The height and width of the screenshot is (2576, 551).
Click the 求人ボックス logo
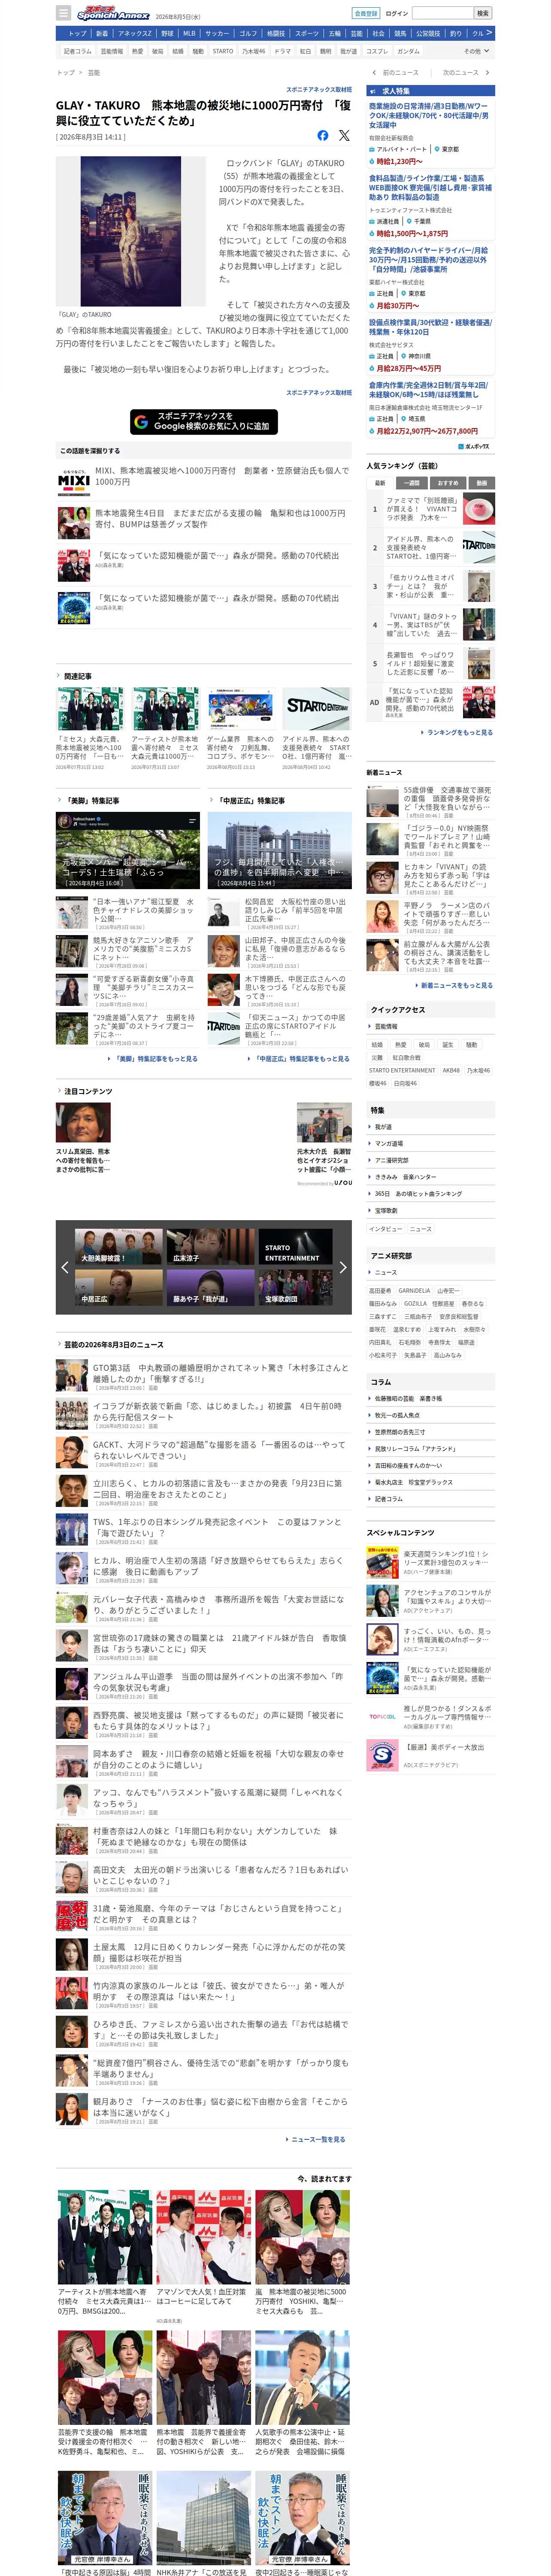475,446
